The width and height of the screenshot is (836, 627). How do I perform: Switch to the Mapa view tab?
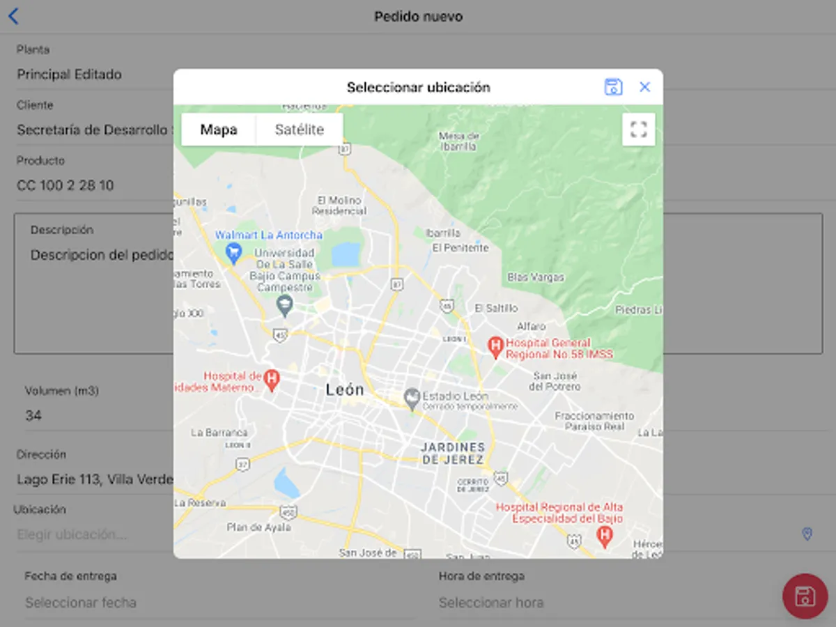point(219,130)
